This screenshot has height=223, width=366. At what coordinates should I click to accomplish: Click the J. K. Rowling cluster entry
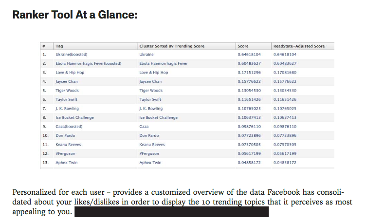click(x=151, y=109)
